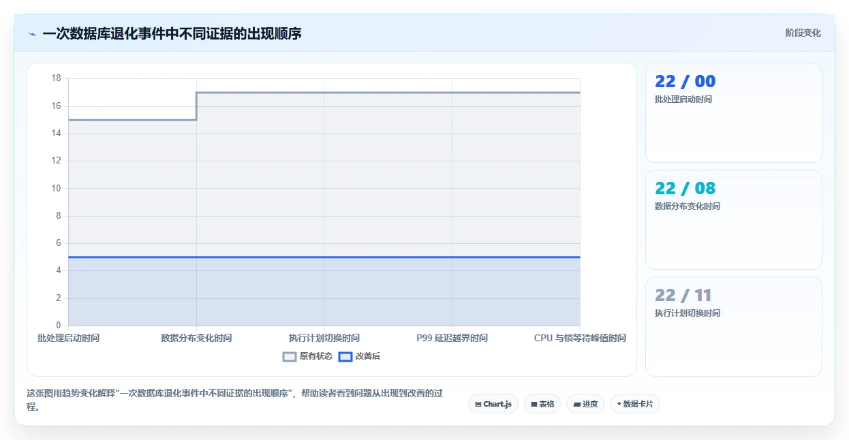Image resolution: width=849 pixels, height=440 pixels.
Task: Click the 表格 tag pill
Action: 542,404
